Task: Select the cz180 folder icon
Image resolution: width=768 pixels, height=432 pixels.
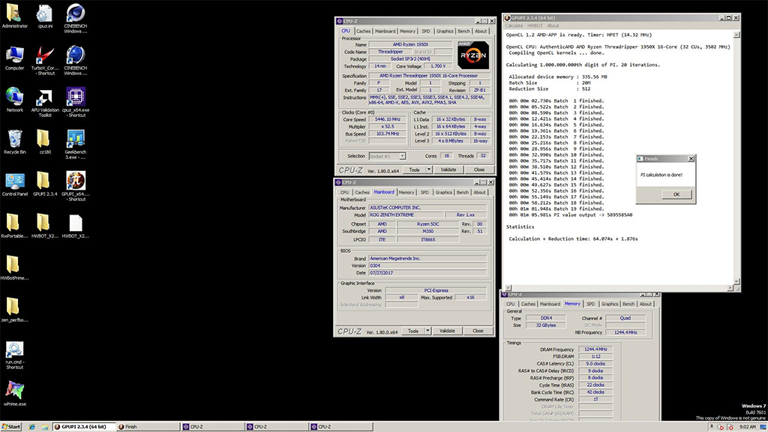Action: tap(45, 142)
